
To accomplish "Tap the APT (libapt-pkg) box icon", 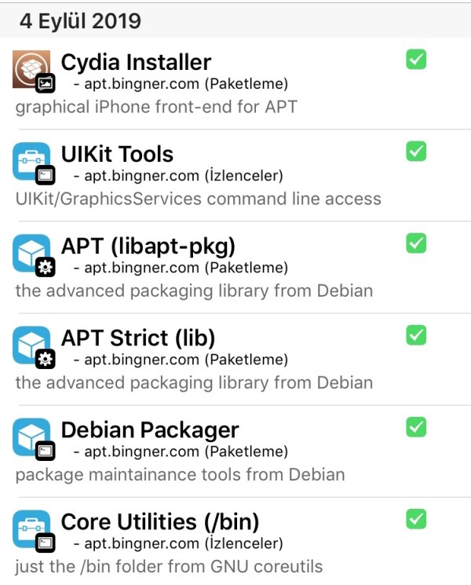I will [31, 253].
